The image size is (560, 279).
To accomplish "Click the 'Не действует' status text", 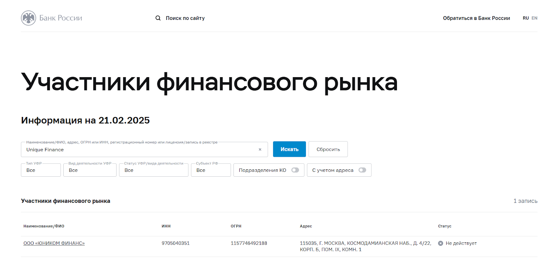I will point(461,243).
